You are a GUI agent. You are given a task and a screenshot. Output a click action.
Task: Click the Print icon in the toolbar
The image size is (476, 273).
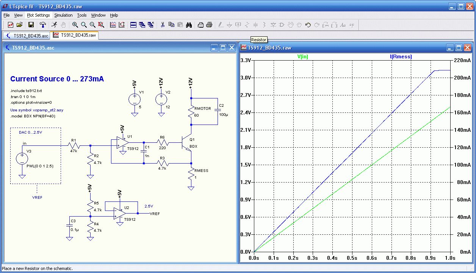point(209,25)
